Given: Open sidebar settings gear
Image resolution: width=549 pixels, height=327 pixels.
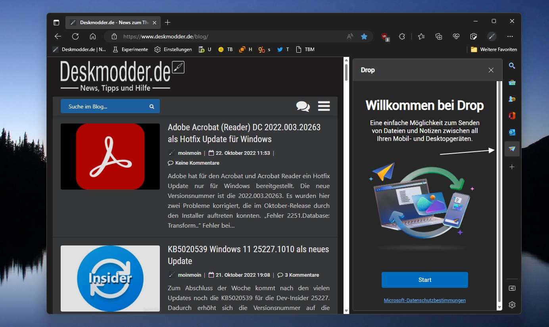Looking at the screenshot, I should click(512, 305).
